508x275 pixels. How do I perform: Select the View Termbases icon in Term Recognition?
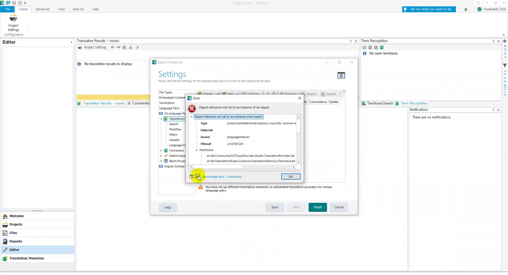tap(364, 47)
